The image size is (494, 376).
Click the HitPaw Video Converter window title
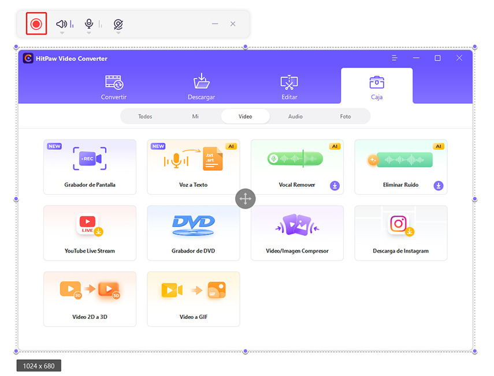[x=72, y=58]
